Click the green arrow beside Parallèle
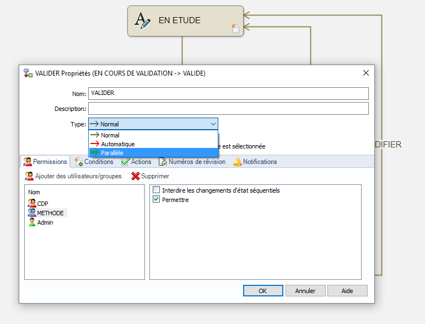The height and width of the screenshot is (324, 425). point(95,152)
